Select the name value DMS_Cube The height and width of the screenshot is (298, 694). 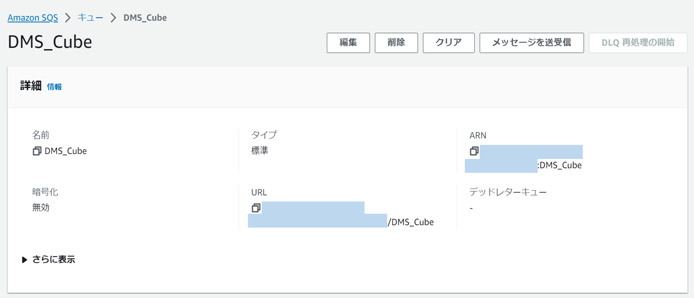click(66, 151)
